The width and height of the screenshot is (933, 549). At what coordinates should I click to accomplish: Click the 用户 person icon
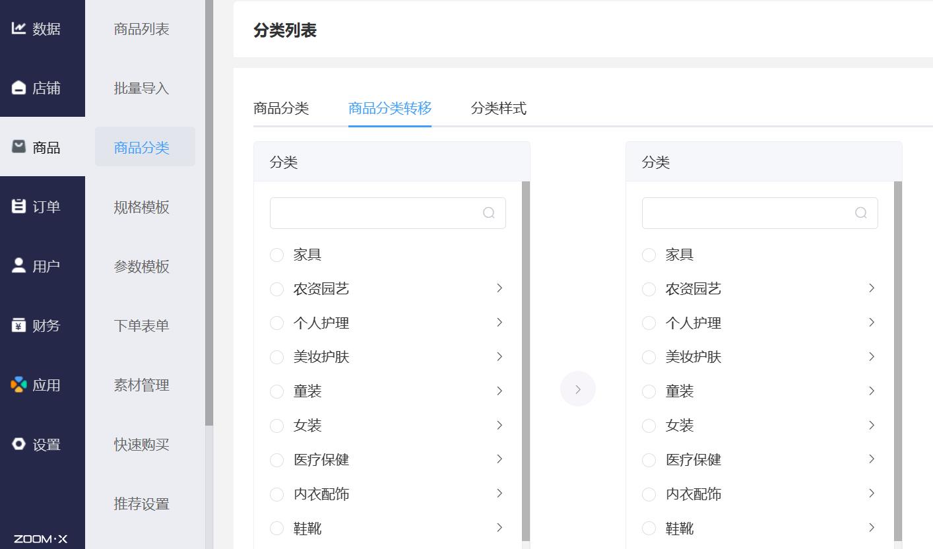pos(18,265)
